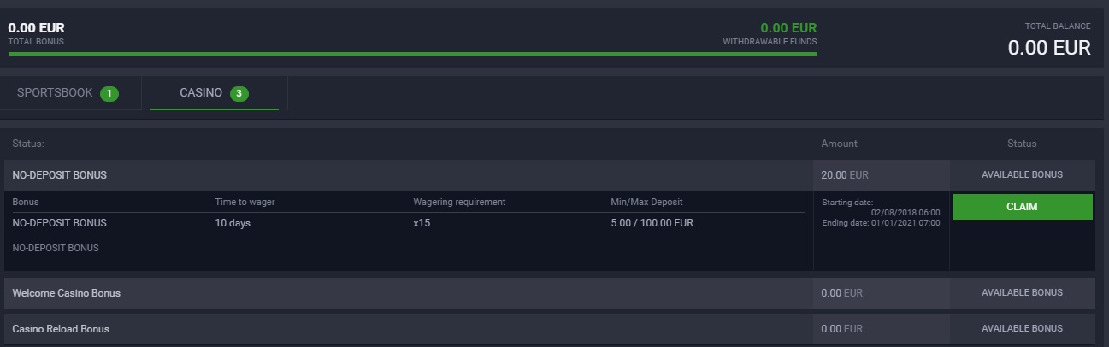Click Available Bonus status for No-Deposit Bonus

click(x=1022, y=174)
